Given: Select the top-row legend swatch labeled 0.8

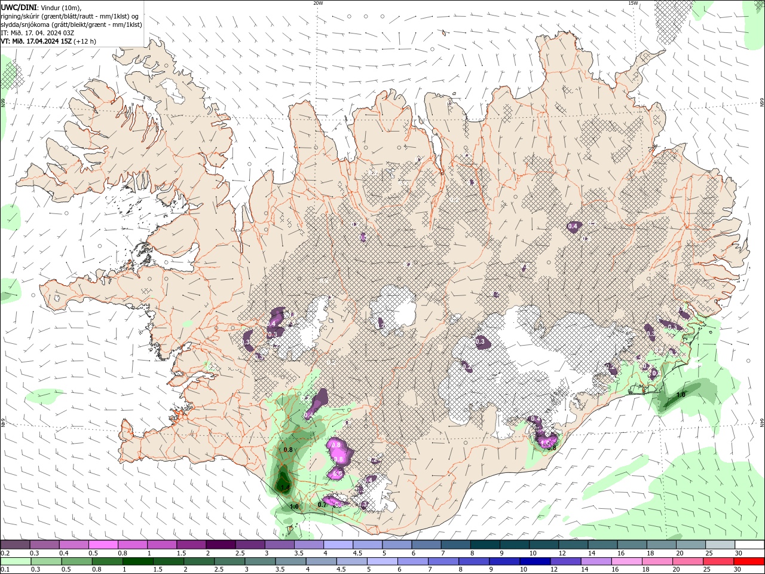Looking at the screenshot, I should [132, 545].
